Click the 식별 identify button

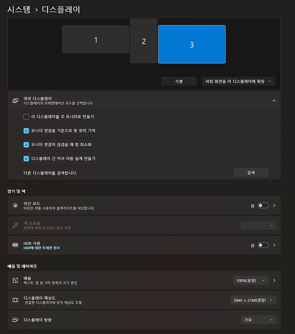pos(179,81)
